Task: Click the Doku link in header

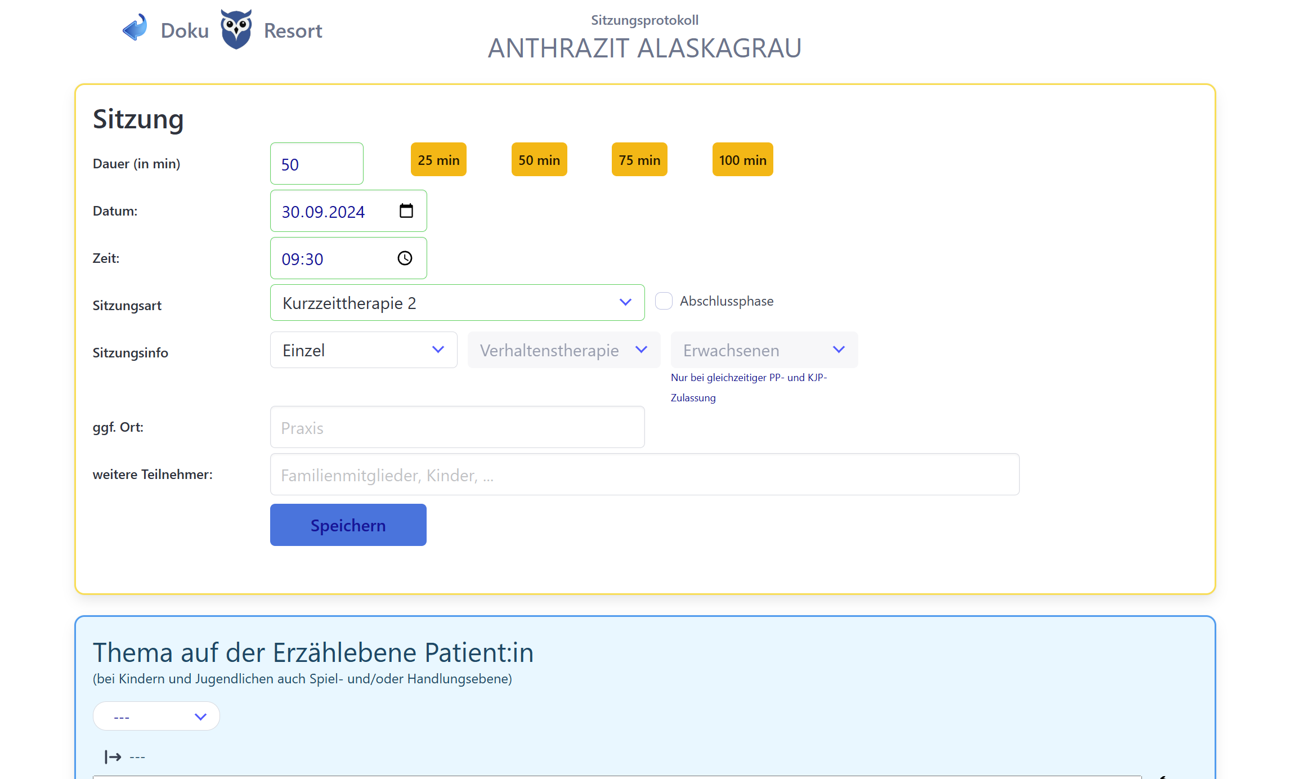Action: tap(185, 30)
